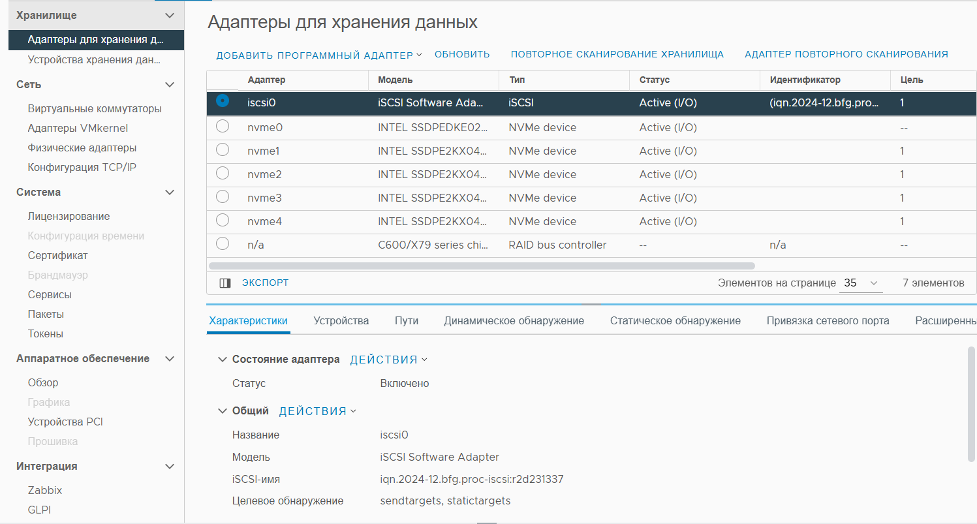The height and width of the screenshot is (524, 977).
Task: Click the table's horizontal scrollbar
Action: pyautogui.click(x=482, y=266)
